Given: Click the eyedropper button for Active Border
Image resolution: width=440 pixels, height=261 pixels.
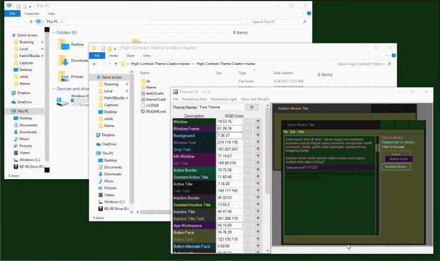Looking at the screenshot, I should coord(257,170).
